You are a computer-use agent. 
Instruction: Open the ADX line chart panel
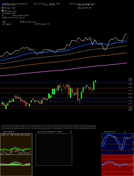click(x=16, y=144)
